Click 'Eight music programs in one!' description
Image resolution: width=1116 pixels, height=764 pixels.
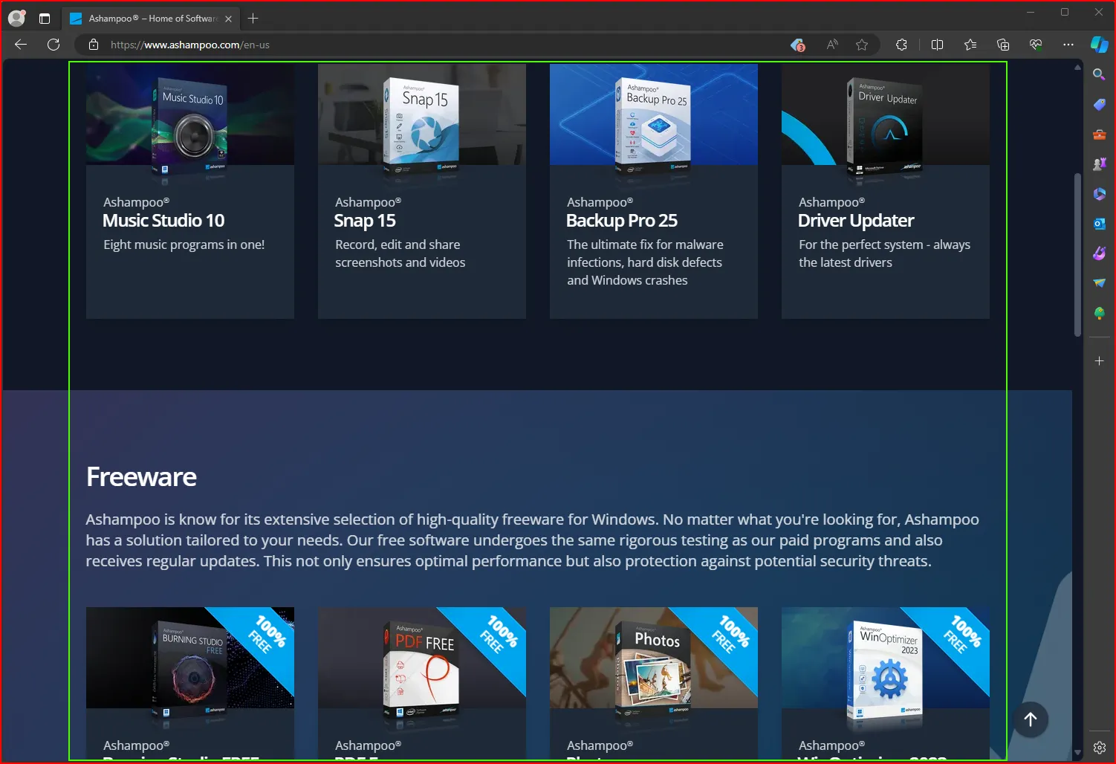[x=184, y=245]
